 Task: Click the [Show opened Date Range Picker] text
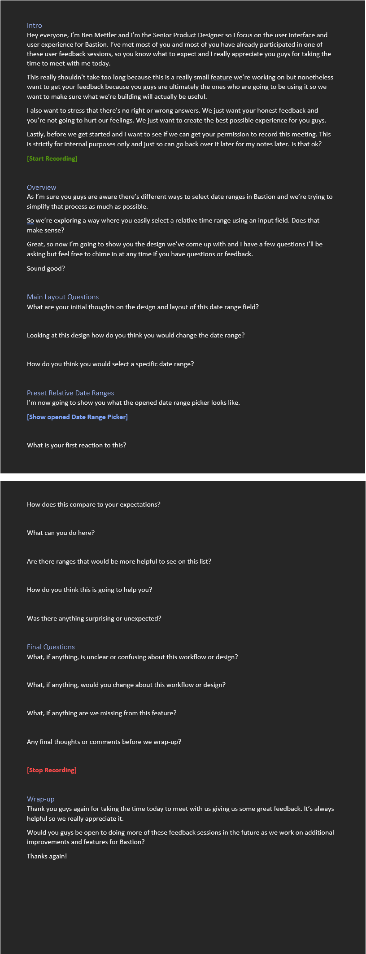pos(77,417)
